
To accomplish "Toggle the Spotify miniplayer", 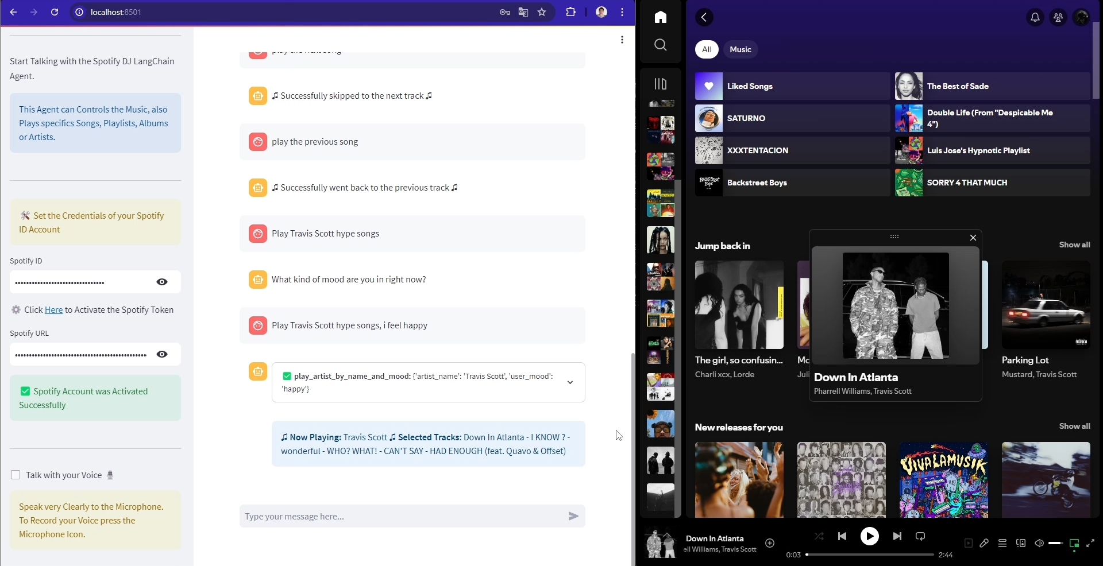I will pos(1074,544).
